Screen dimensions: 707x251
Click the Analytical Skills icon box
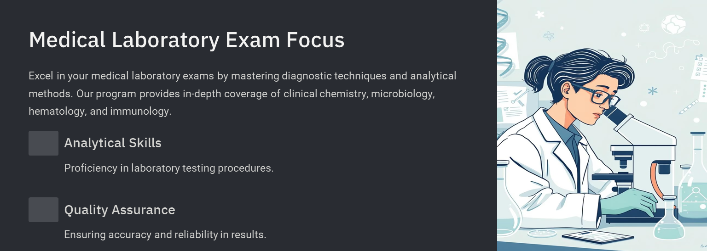tap(43, 143)
